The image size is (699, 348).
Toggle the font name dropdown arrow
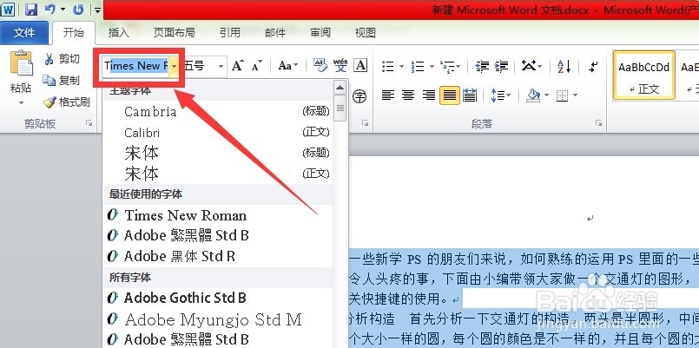[x=174, y=66]
